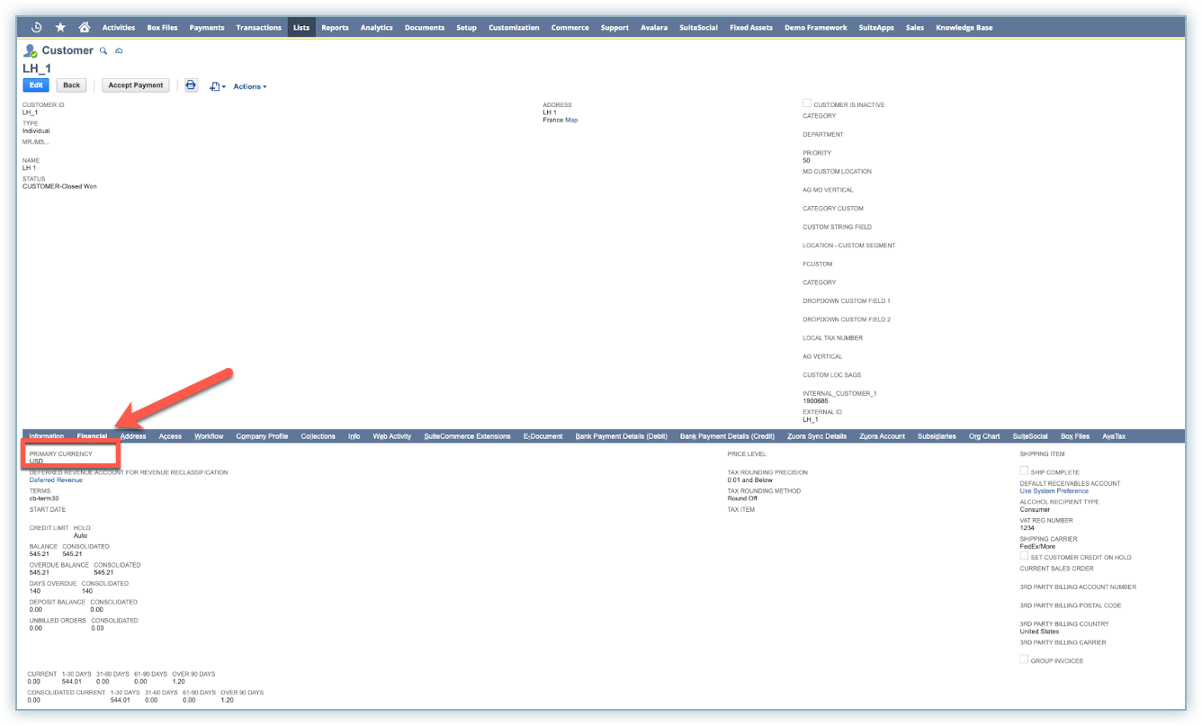Click the blue Edit button
Screen dimensions: 1202x726
pyautogui.click(x=36, y=85)
